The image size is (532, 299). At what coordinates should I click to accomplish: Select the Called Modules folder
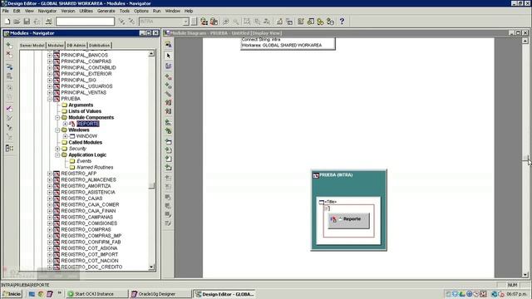tap(85, 142)
